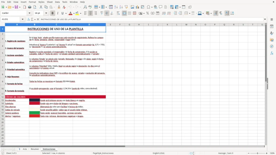The image size is (276, 155).
Task: Open the Sidebar Properties panel icon
Action: [x=272, y=26]
